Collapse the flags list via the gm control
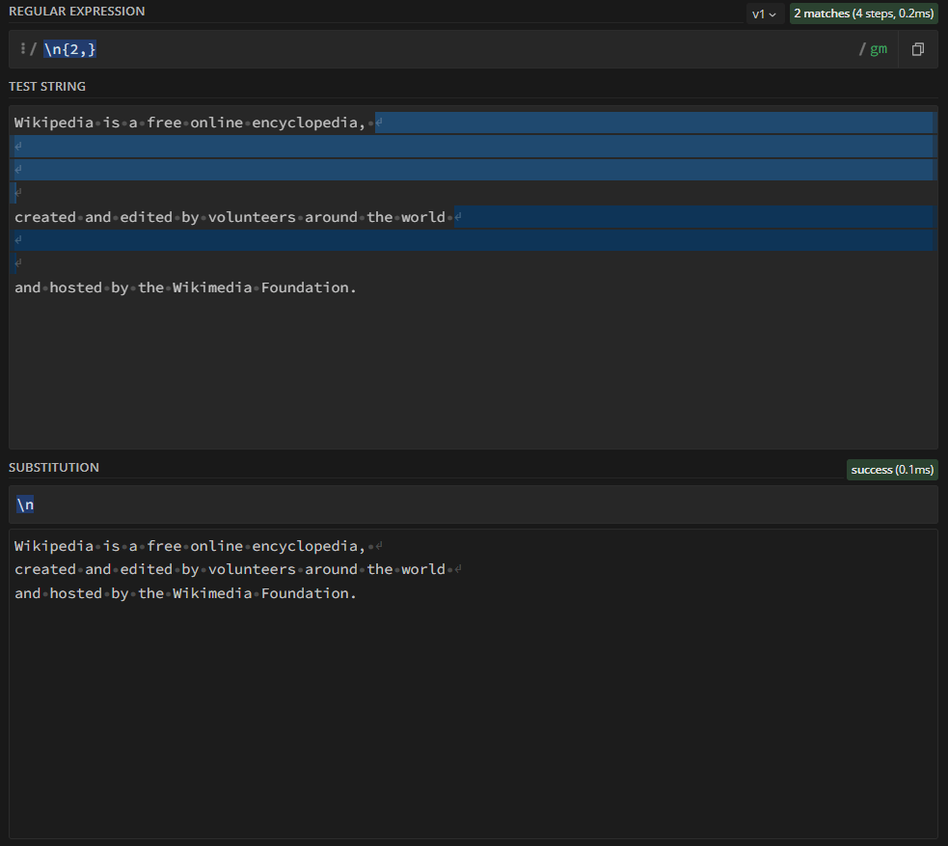This screenshot has width=948, height=846. point(877,48)
